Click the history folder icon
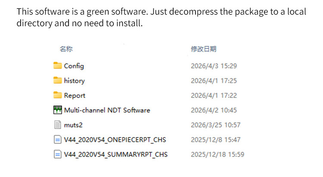This screenshot has width=323, height=177. point(58,80)
